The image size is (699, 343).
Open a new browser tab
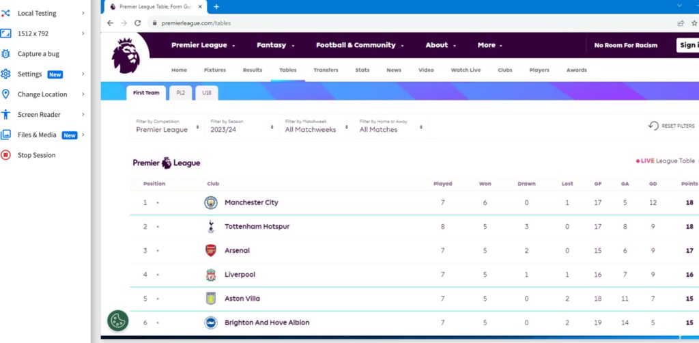point(216,7)
